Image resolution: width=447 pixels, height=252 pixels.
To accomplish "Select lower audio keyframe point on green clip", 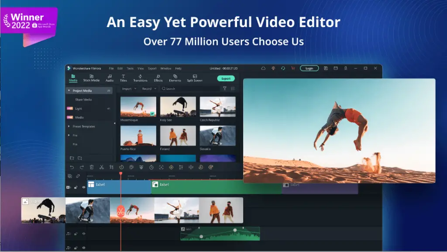I will [x=201, y=237].
